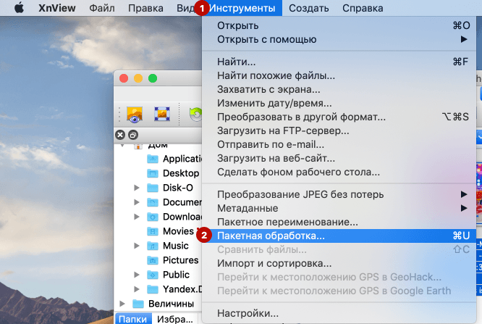Select Пакетная обработка... menu item
This screenshot has width=482, height=324.
(339, 236)
